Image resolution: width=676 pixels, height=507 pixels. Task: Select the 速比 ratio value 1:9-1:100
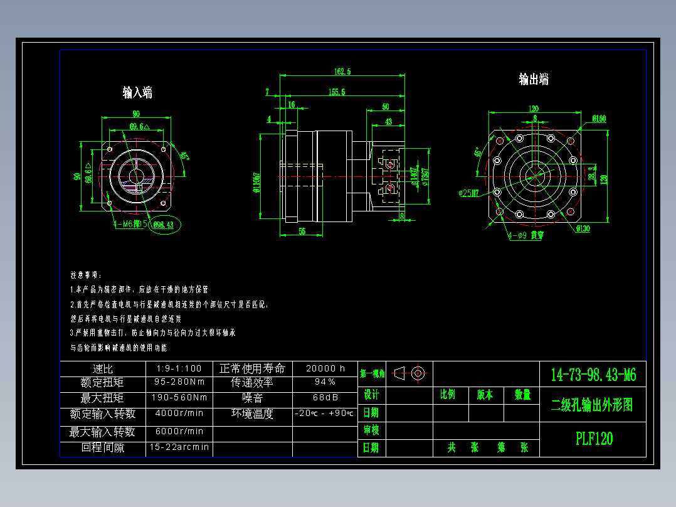click(179, 368)
